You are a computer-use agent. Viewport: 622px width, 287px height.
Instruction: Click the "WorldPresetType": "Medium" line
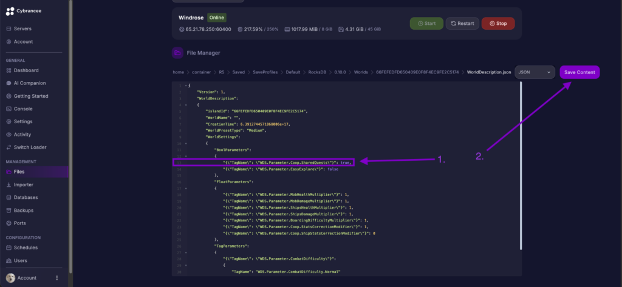[236, 130]
